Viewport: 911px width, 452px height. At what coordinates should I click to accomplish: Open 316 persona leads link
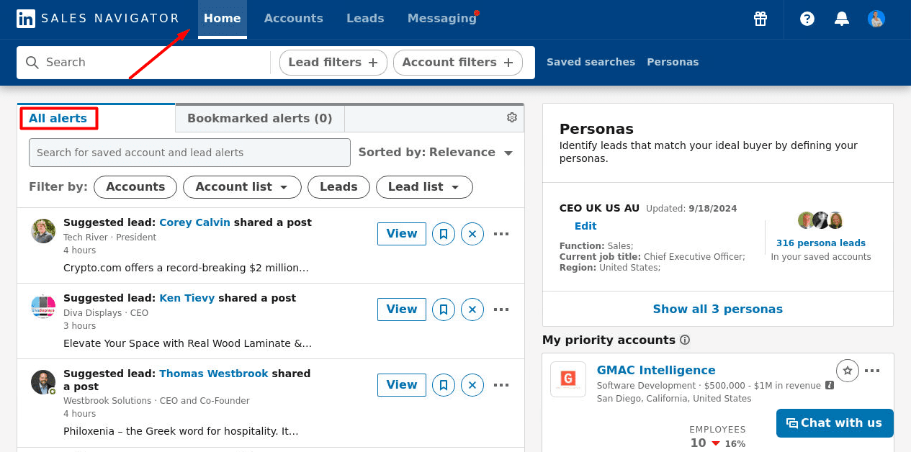click(821, 243)
